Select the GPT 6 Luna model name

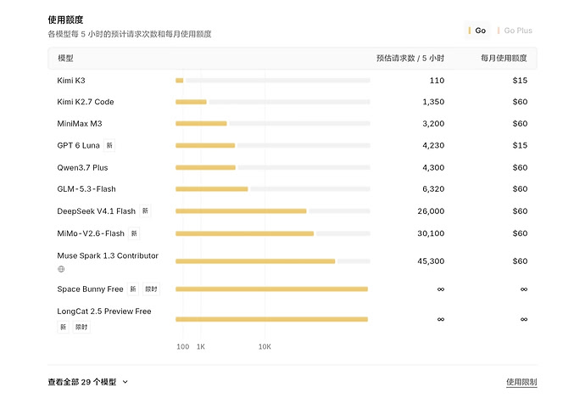click(78, 145)
